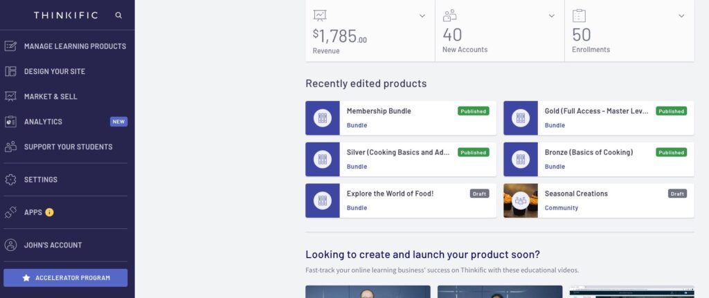Open Bronze (Basics of Cooking) product
Viewport: 709px width, 298px height.
[x=589, y=152]
